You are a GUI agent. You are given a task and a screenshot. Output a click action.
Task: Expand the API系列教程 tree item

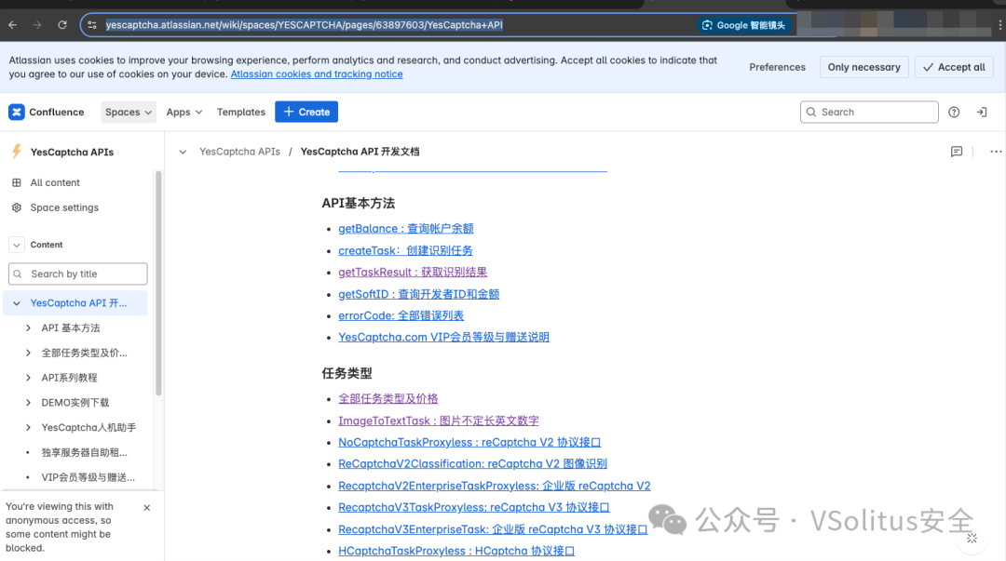(x=28, y=379)
